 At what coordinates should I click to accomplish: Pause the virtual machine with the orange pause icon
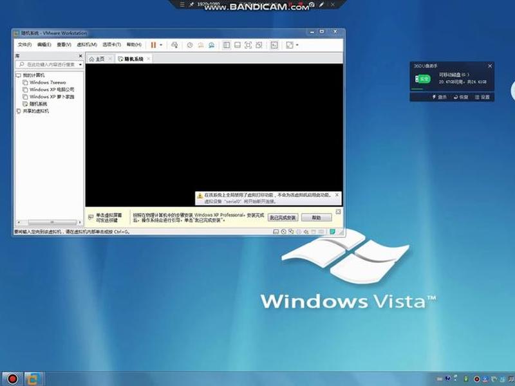click(x=153, y=45)
